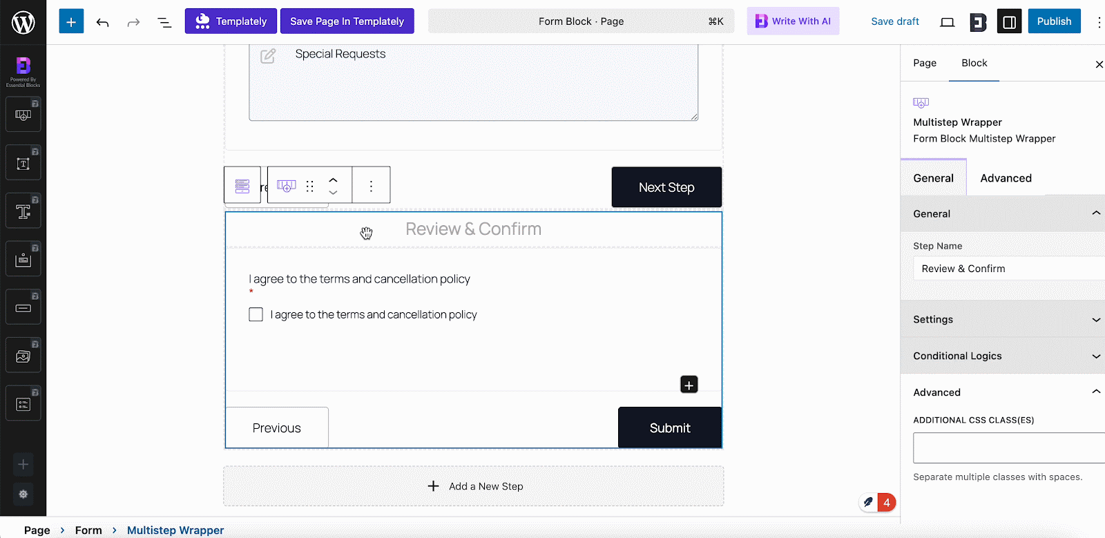Open the WordPress logo menu
Image resolution: width=1105 pixels, height=538 pixels.
(23, 22)
